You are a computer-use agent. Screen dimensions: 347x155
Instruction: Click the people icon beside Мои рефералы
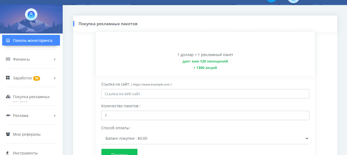pyautogui.click(x=8, y=134)
